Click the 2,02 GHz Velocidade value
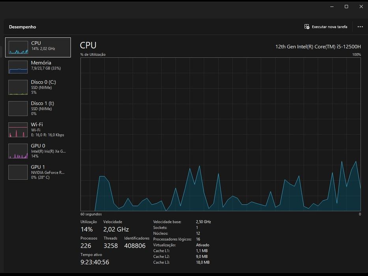The image size is (368, 276). tap(116, 229)
